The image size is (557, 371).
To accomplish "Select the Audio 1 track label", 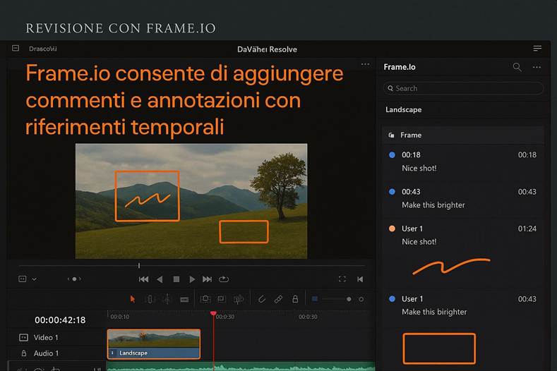I will 46,353.
